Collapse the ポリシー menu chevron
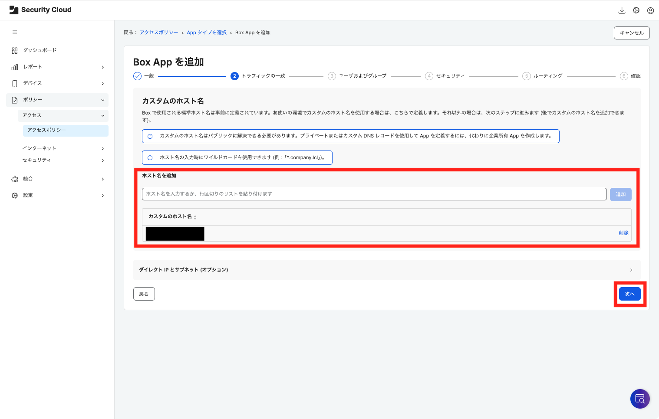This screenshot has width=659, height=419. 103,100
